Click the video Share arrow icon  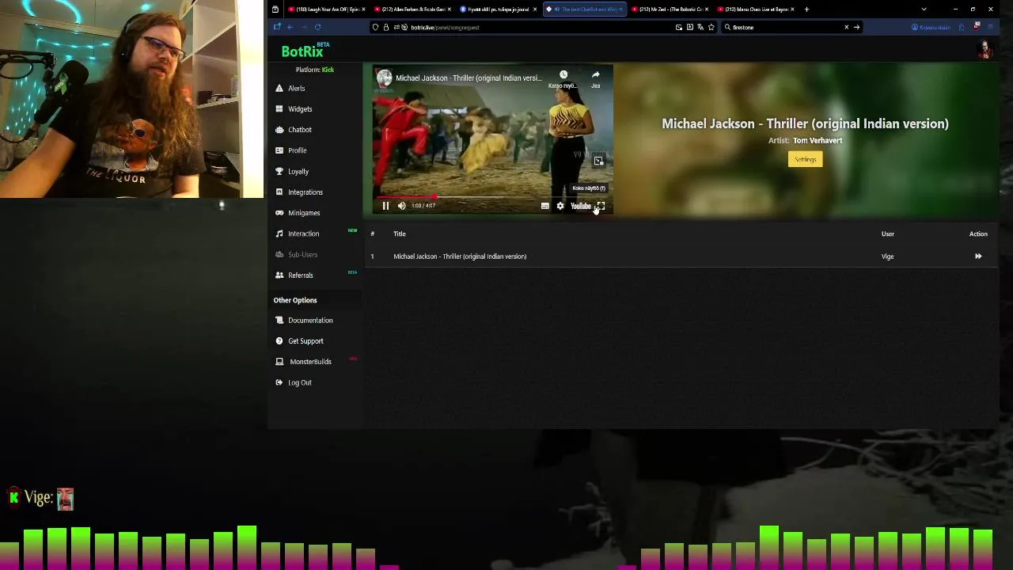tap(595, 75)
